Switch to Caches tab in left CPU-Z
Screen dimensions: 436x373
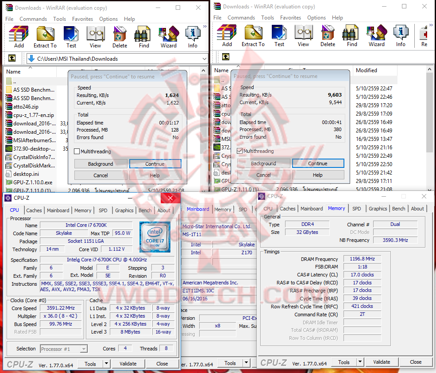[x=34, y=210]
